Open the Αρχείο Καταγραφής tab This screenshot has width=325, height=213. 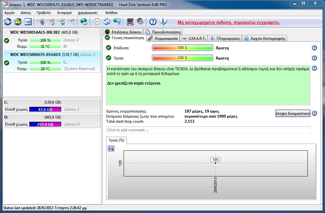click(264, 38)
